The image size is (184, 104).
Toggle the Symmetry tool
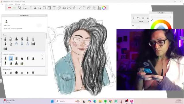click(69, 8)
